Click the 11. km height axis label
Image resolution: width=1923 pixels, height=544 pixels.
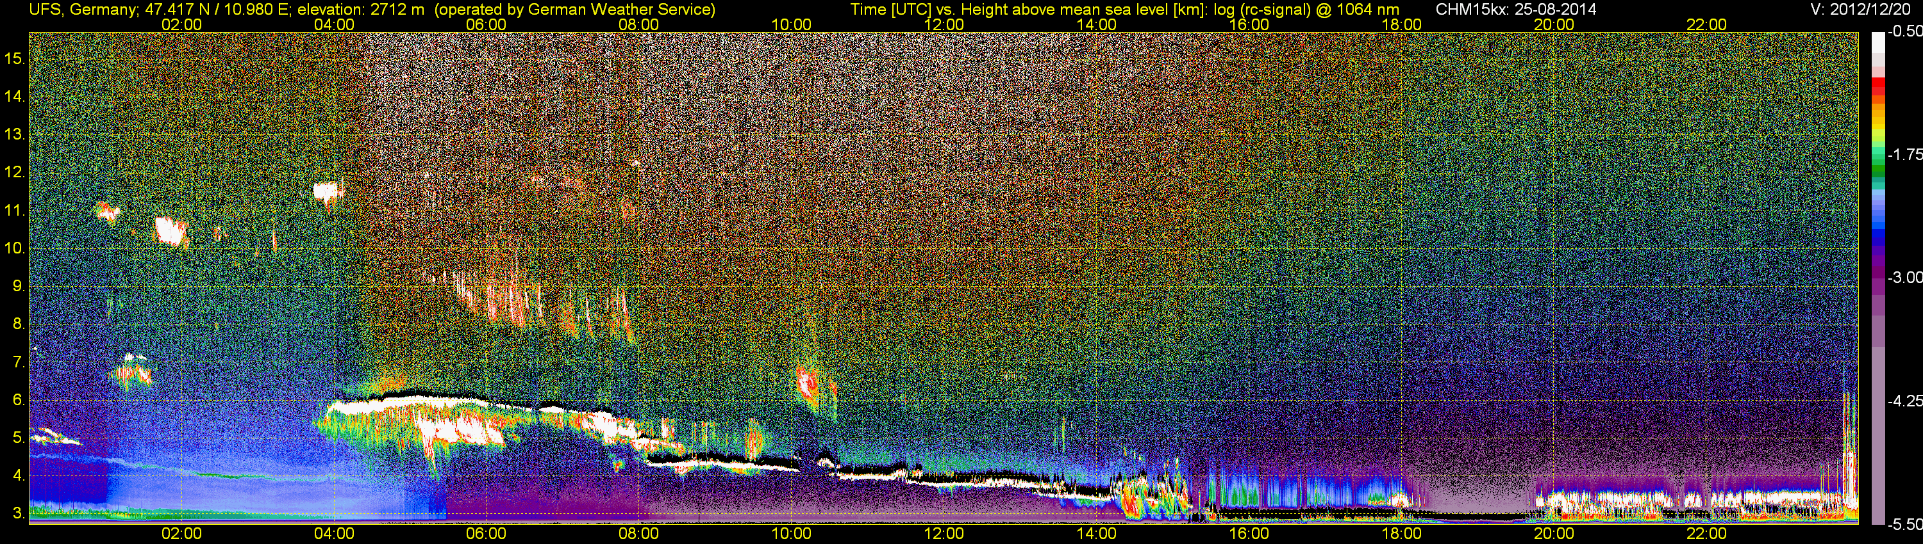[15, 210]
